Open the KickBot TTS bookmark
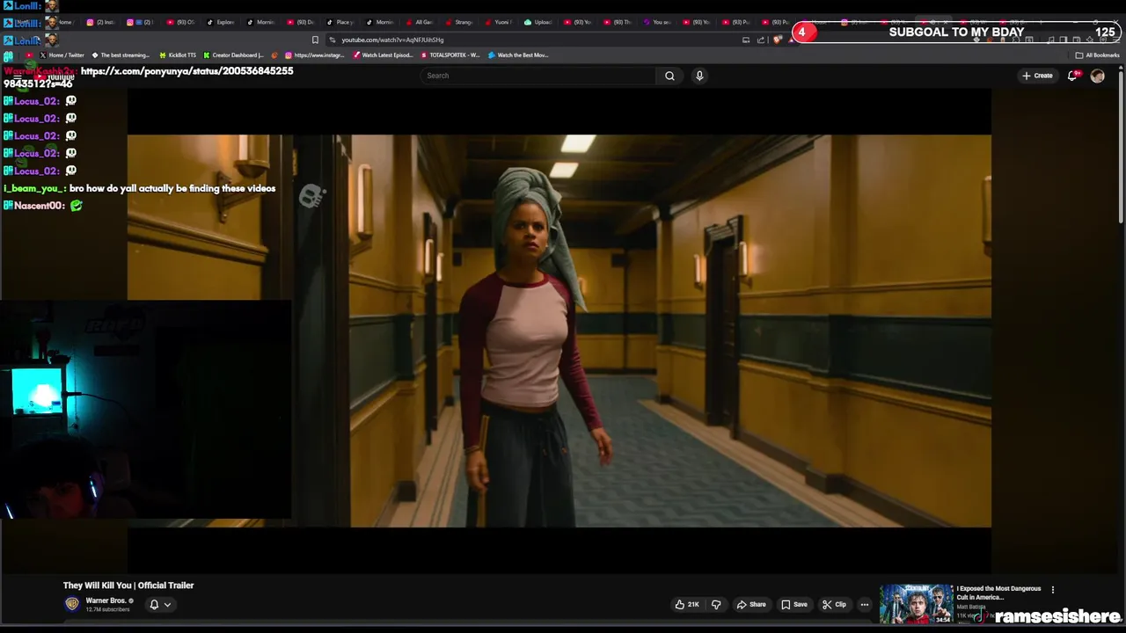The image size is (1126, 633). [178, 55]
